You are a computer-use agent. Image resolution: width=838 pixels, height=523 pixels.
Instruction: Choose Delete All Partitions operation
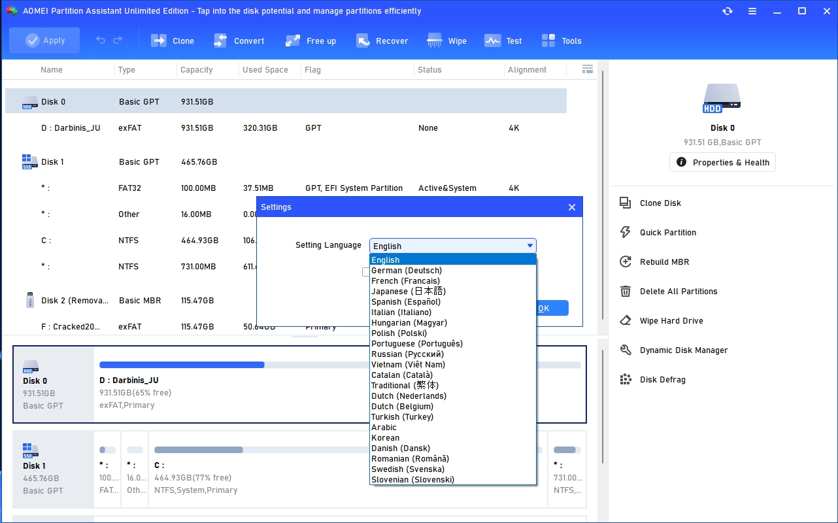(x=679, y=292)
